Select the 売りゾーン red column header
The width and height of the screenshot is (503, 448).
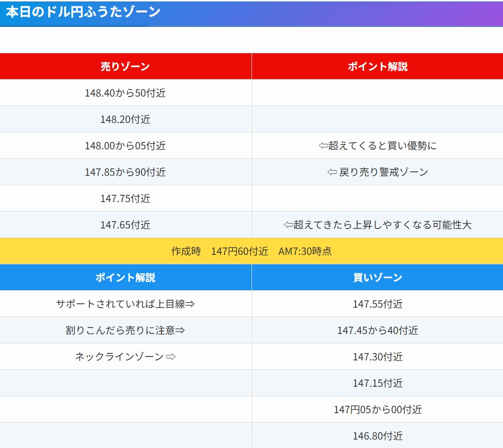pyautogui.click(x=126, y=66)
